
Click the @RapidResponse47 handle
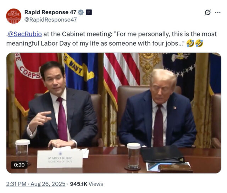(50, 20)
